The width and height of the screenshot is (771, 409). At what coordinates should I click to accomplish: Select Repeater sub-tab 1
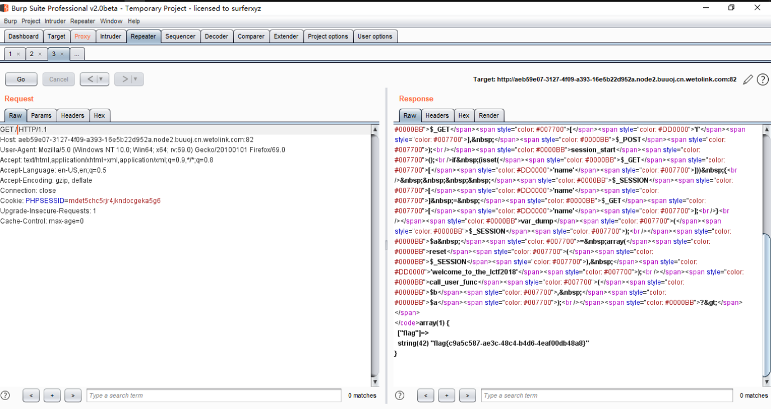[10, 54]
